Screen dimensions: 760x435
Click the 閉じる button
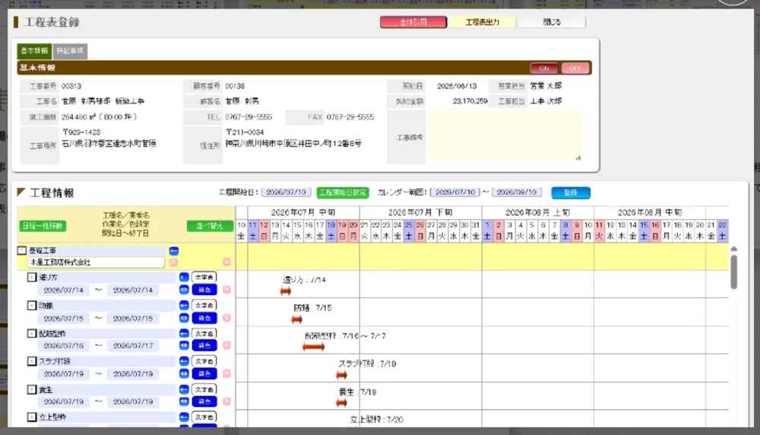click(552, 22)
